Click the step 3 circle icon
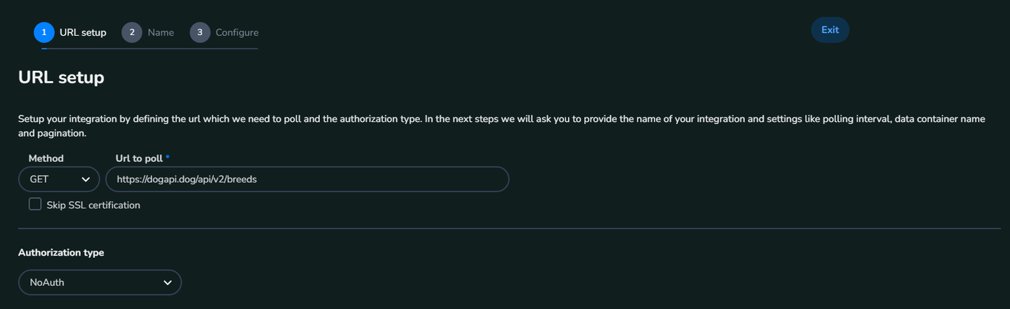Screen dimensions: 1010x309 pyautogui.click(x=200, y=32)
